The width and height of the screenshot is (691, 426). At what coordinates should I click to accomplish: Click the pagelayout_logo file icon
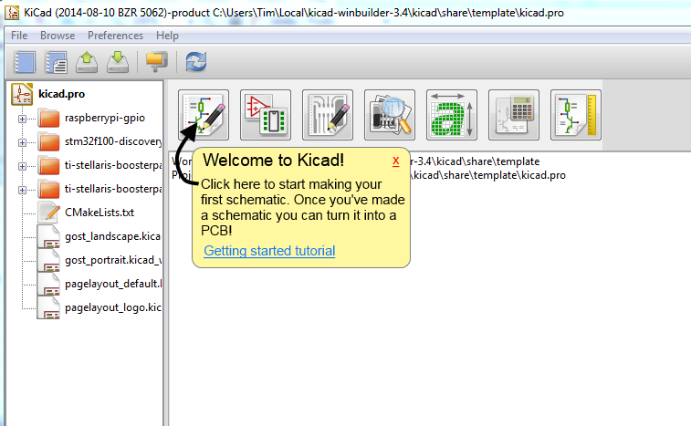48,307
